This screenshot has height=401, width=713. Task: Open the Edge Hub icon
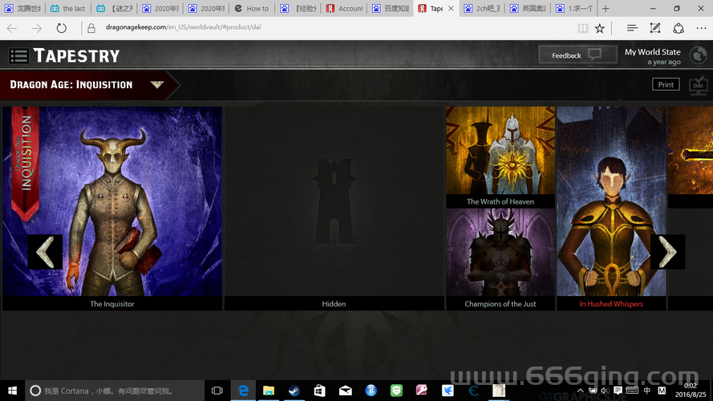click(632, 28)
